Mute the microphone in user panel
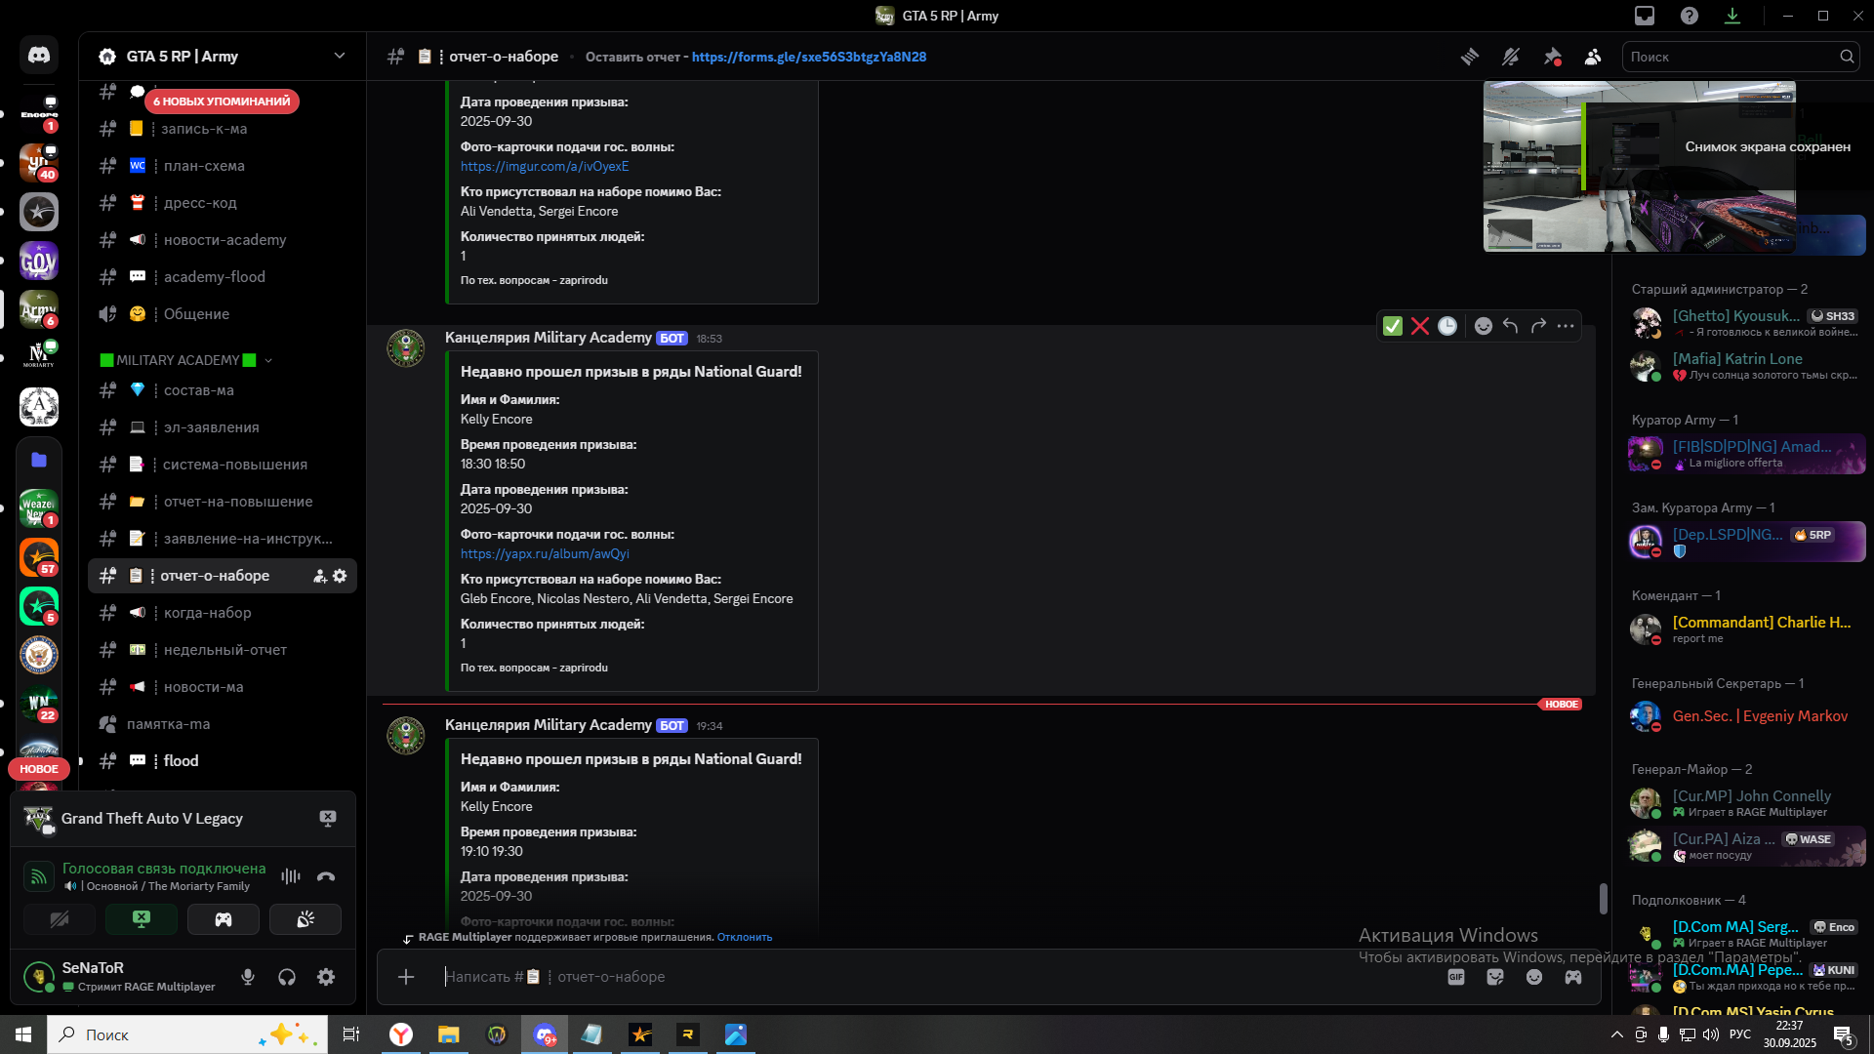 248,977
